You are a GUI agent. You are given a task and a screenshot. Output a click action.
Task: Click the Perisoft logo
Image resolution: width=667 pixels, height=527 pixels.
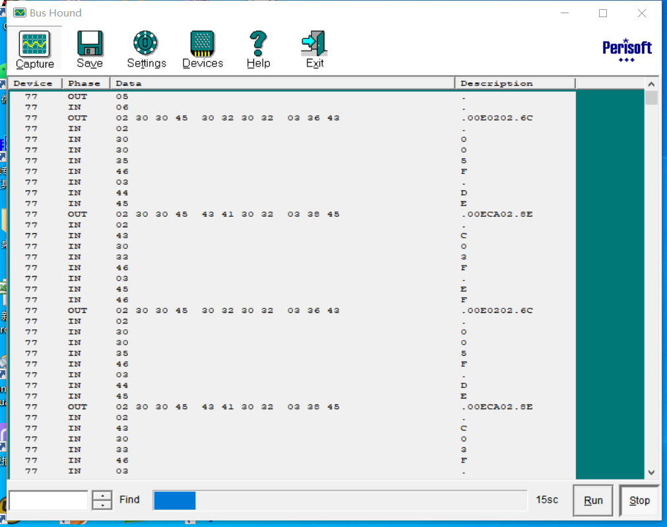[x=627, y=51]
